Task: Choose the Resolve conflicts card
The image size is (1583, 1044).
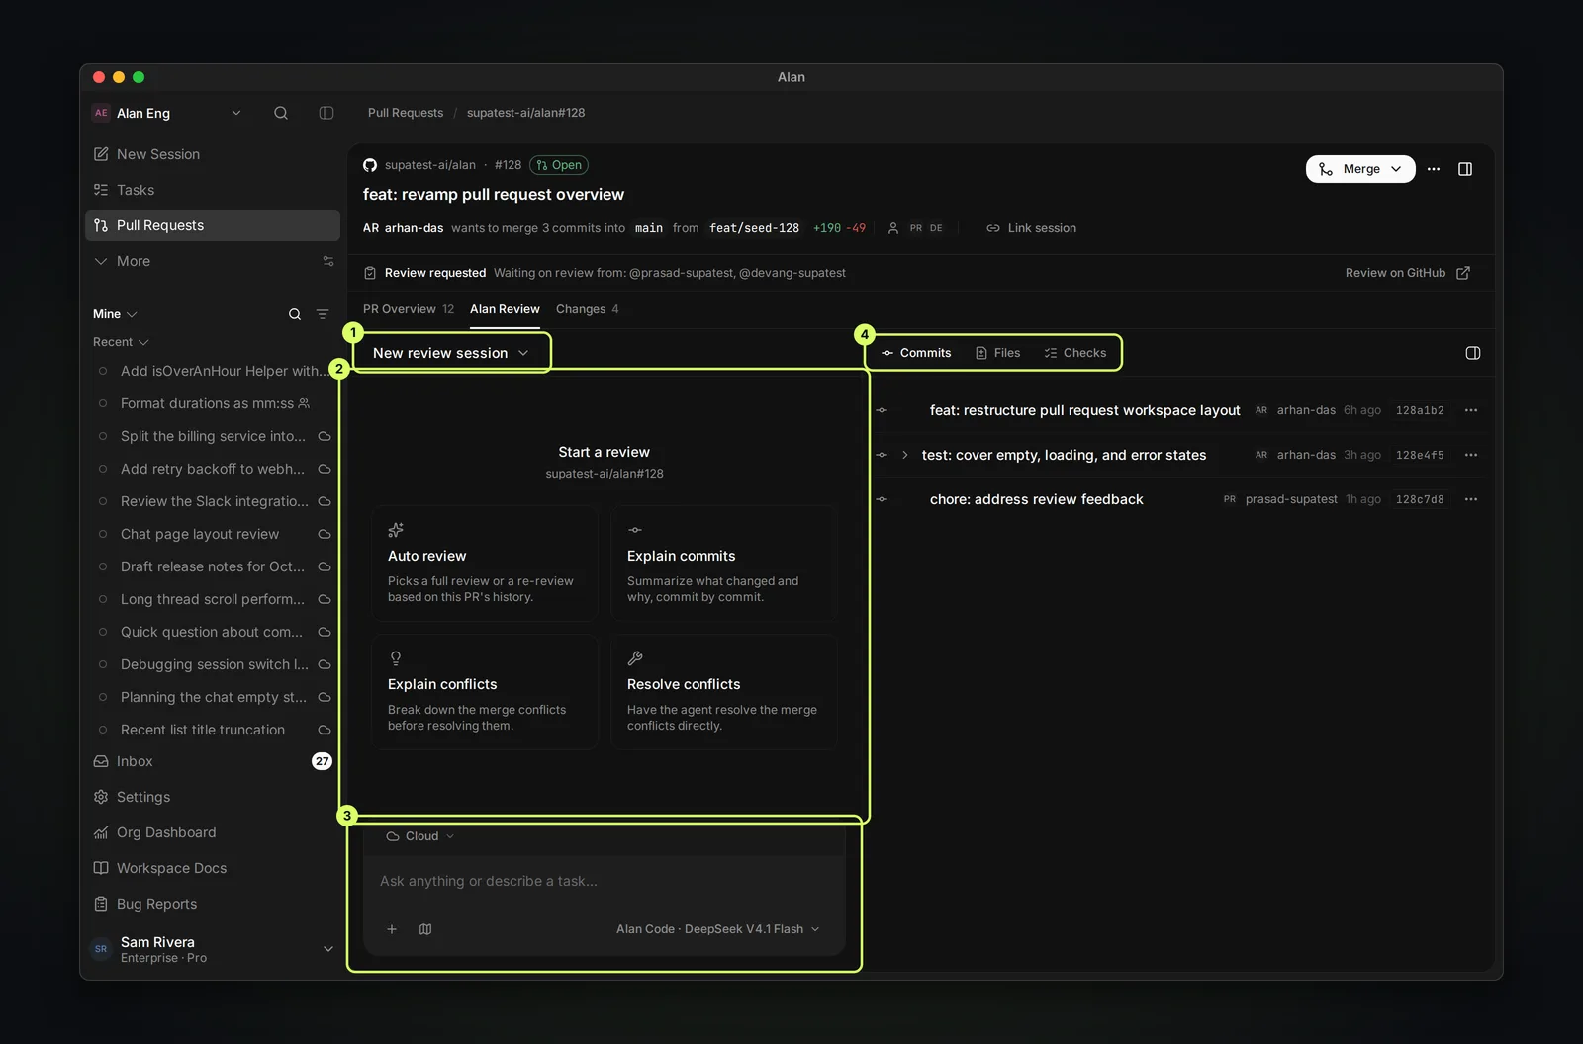Action: [724, 692]
